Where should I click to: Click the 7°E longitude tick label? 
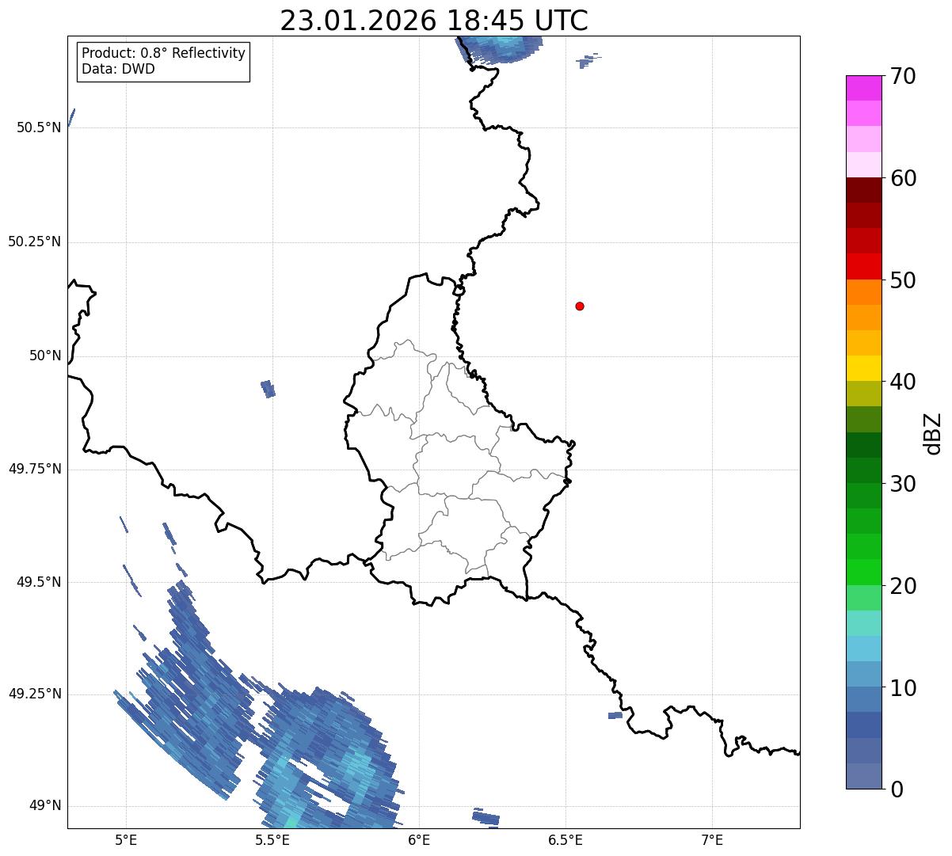(712, 839)
